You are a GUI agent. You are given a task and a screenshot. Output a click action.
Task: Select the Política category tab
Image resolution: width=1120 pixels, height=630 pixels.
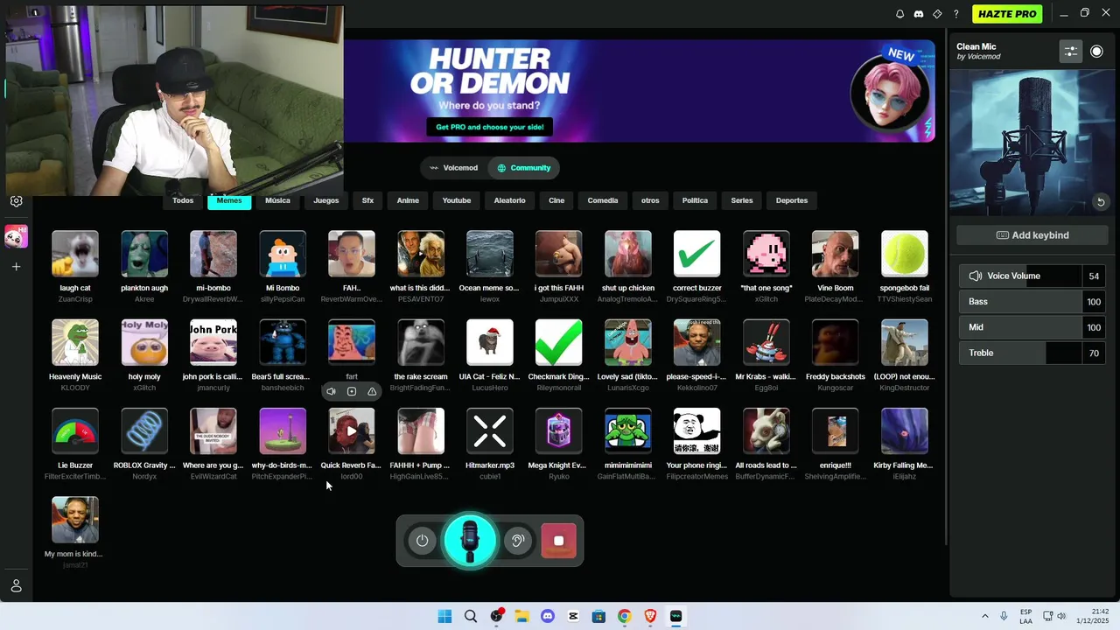point(695,200)
